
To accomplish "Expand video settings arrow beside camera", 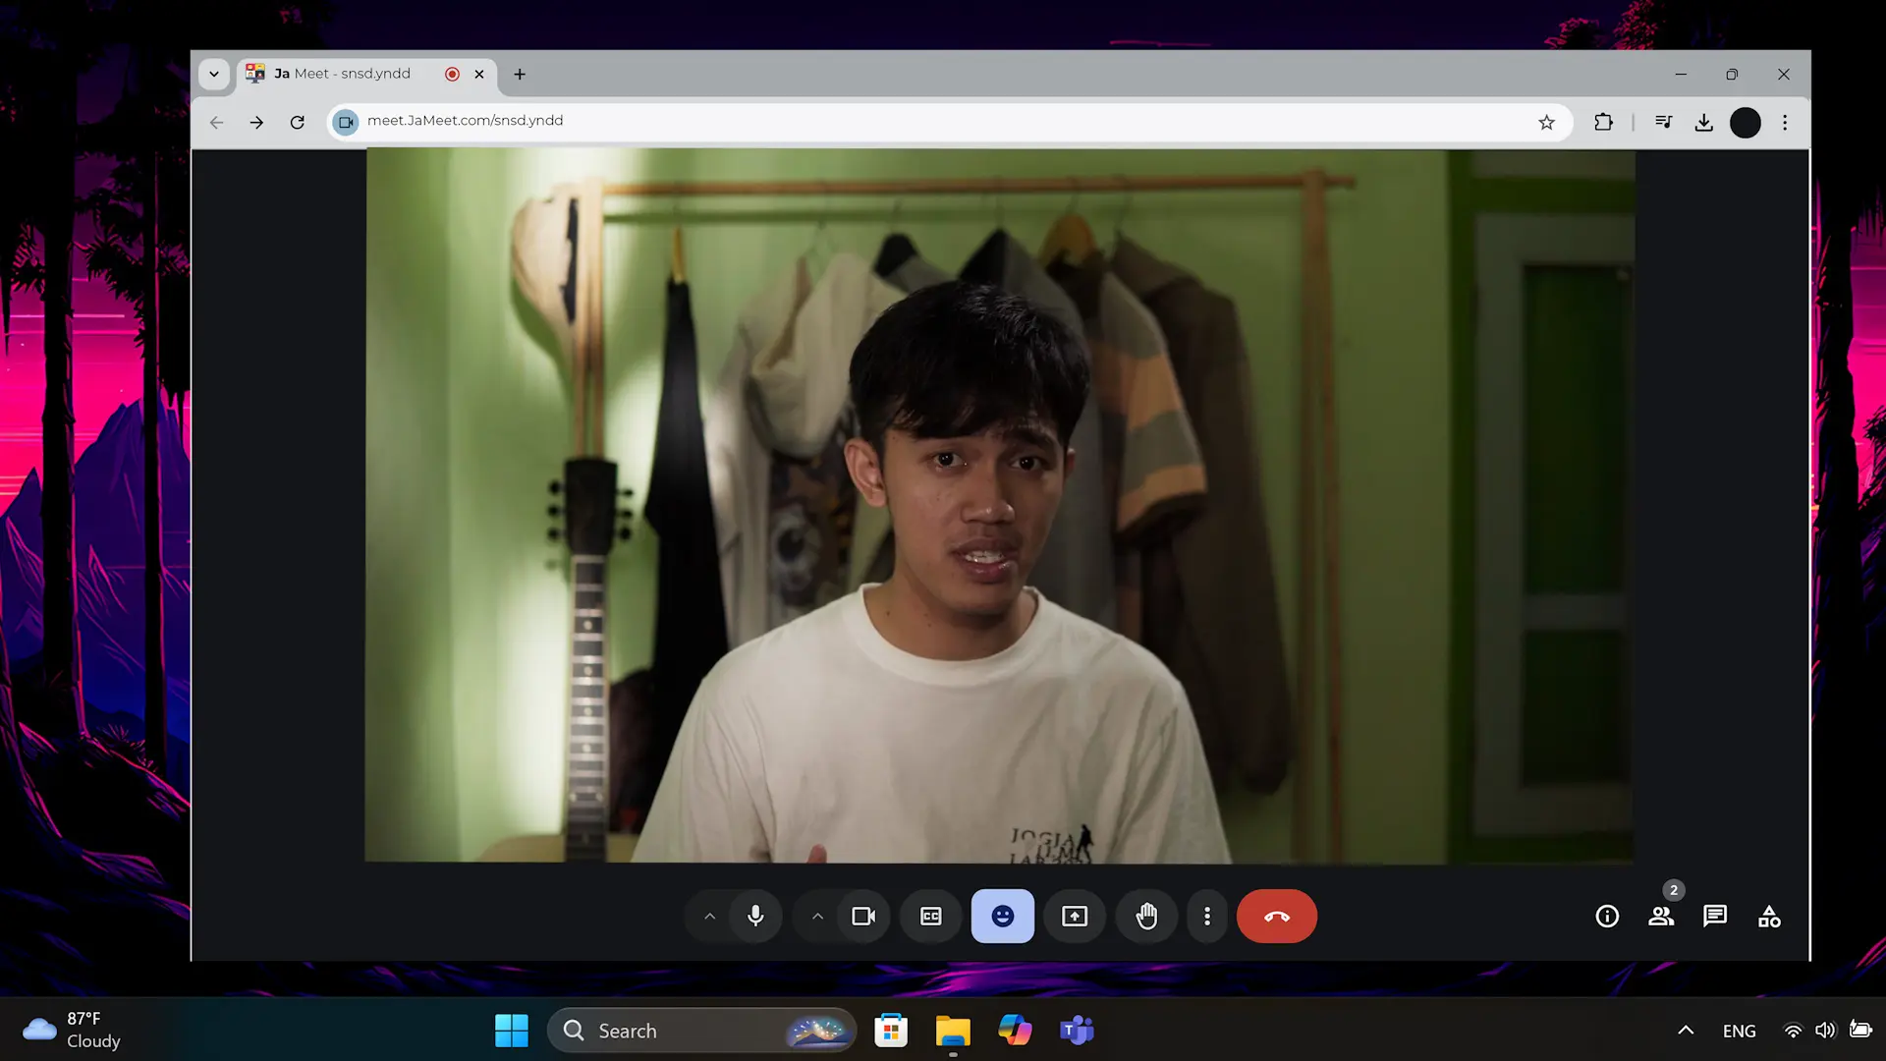I will click(x=817, y=916).
